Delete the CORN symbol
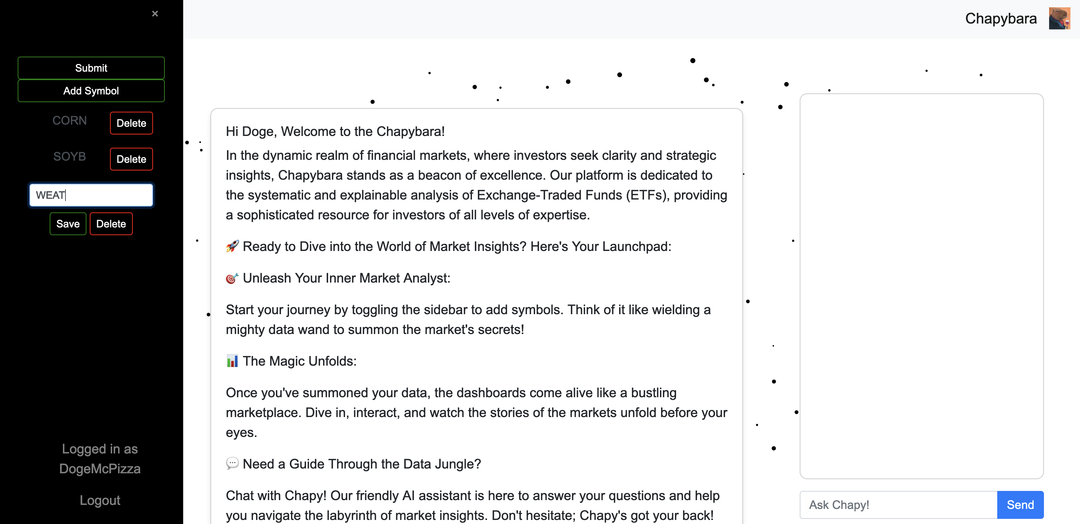Viewport: 1080px width, 524px height. (x=131, y=123)
